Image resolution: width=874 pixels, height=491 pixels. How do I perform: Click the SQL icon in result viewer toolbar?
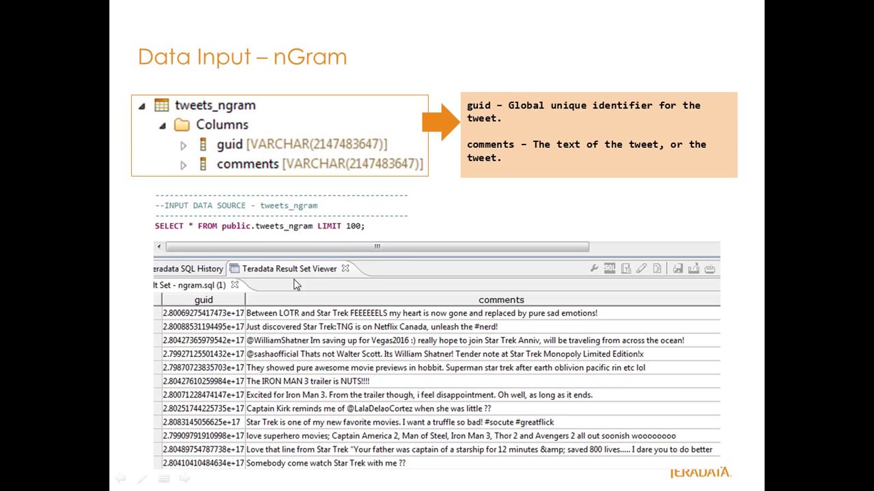tap(610, 269)
